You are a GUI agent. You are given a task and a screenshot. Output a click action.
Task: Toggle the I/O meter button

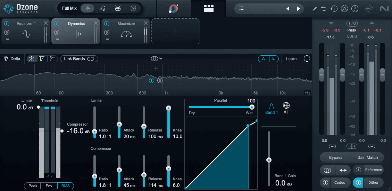coord(352,23)
